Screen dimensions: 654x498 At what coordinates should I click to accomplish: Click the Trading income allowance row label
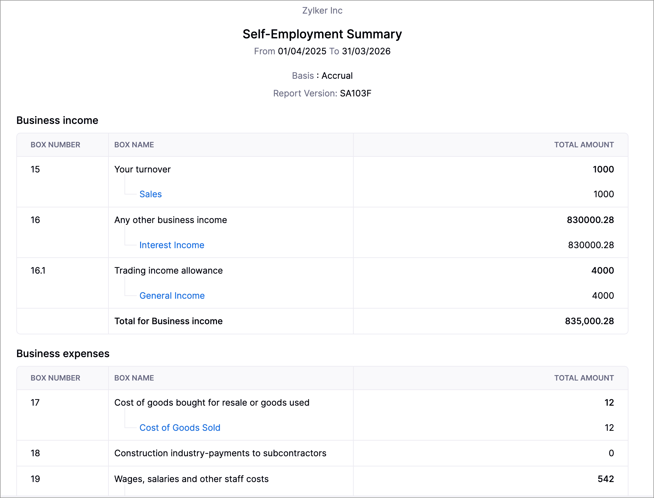coord(168,271)
